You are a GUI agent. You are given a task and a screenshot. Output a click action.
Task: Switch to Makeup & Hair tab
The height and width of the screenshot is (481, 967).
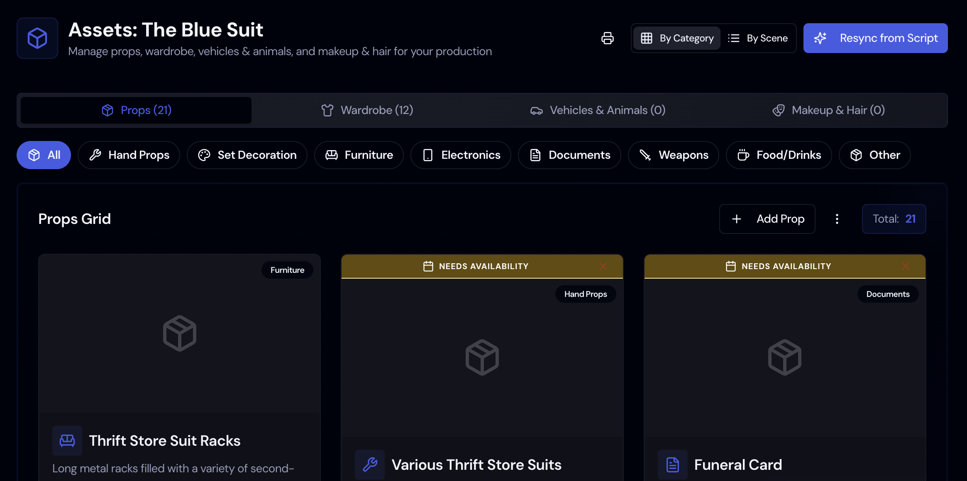click(x=828, y=110)
